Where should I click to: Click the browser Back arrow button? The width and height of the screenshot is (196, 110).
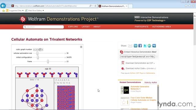[x=3, y=6]
